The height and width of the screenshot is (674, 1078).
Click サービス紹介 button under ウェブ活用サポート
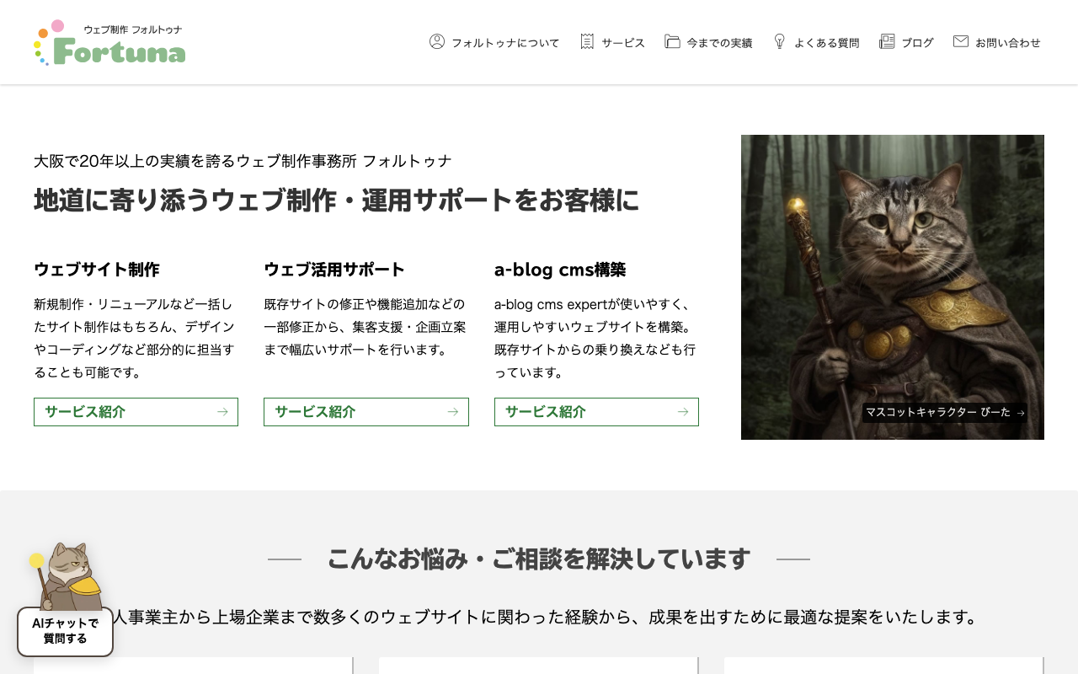click(x=366, y=412)
